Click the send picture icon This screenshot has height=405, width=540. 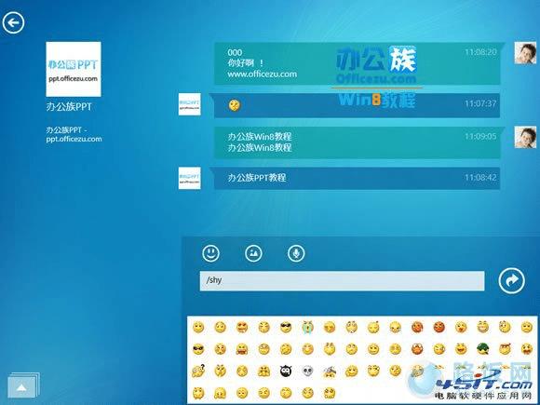point(253,253)
